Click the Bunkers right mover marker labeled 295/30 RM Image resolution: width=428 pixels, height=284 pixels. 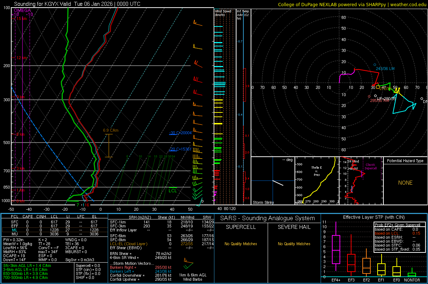[369, 96]
